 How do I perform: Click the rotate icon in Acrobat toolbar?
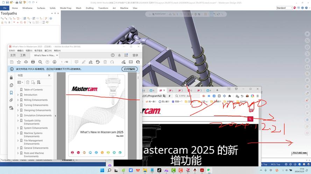[x=112, y=62]
